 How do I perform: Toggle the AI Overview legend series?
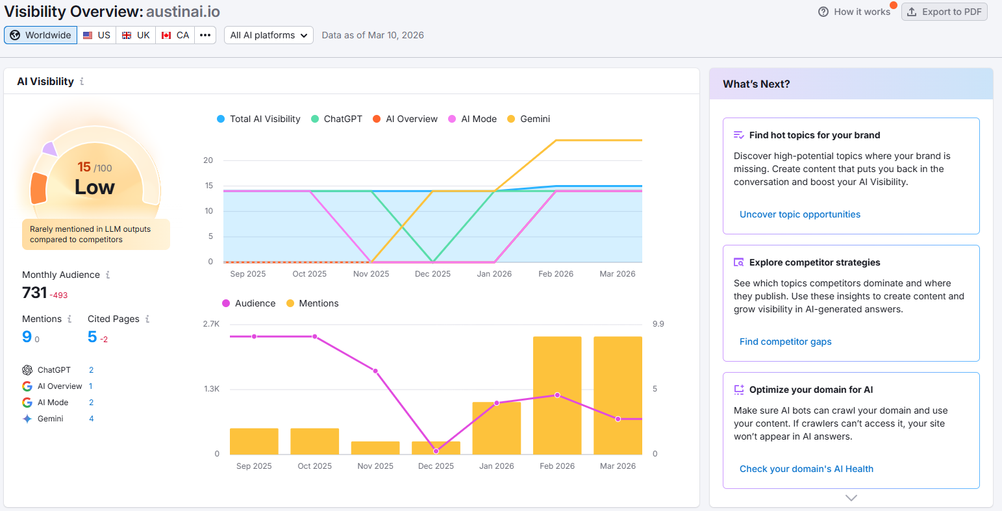point(405,119)
